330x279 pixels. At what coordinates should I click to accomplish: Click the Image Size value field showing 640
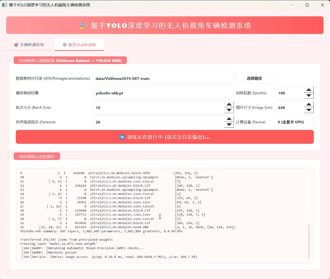tap(290, 108)
